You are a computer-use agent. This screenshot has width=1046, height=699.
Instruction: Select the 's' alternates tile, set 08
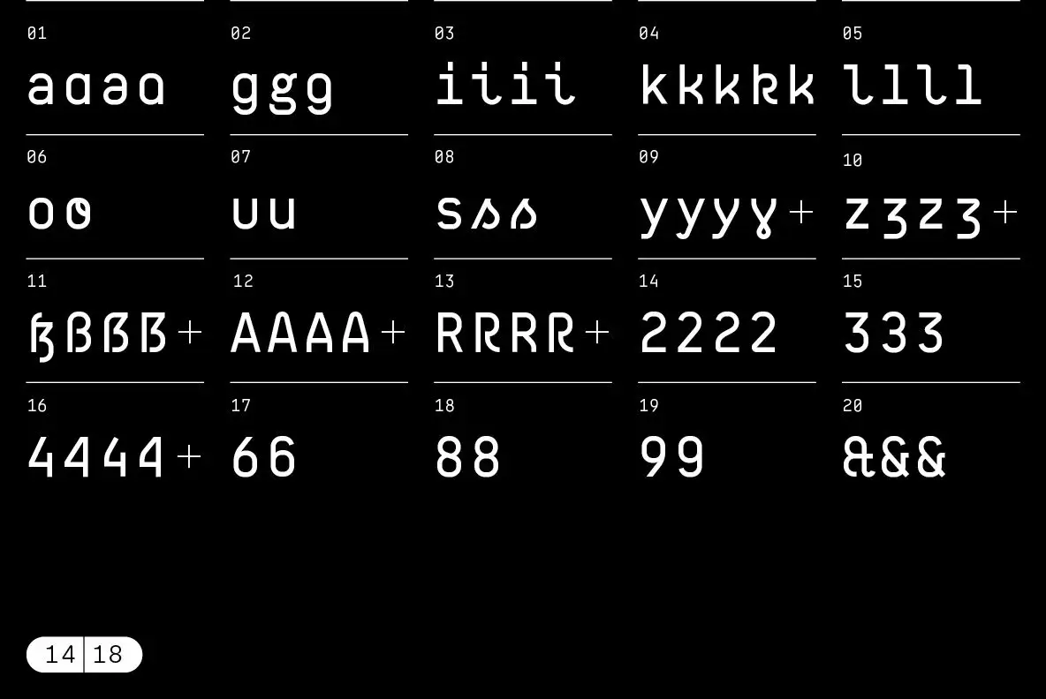486,212
